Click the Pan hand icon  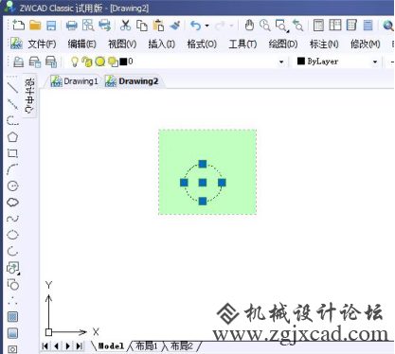coord(249,26)
